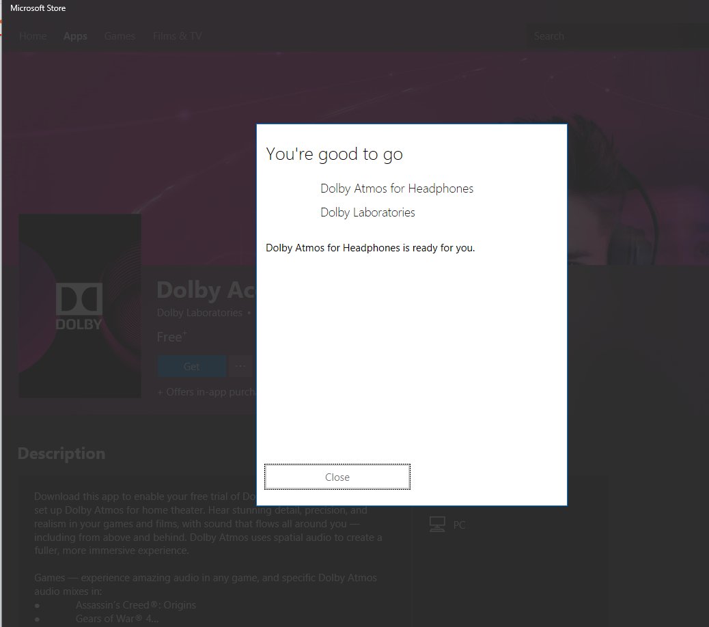Click the Search field in the Store
Viewport: 709px width, 627px height.
pyautogui.click(x=617, y=36)
